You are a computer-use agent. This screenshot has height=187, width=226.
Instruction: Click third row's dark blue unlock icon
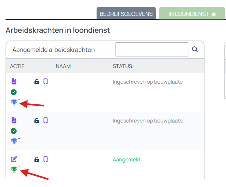tap(37, 159)
